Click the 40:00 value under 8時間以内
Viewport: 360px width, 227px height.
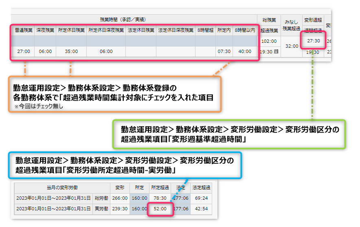pyautogui.click(x=245, y=51)
